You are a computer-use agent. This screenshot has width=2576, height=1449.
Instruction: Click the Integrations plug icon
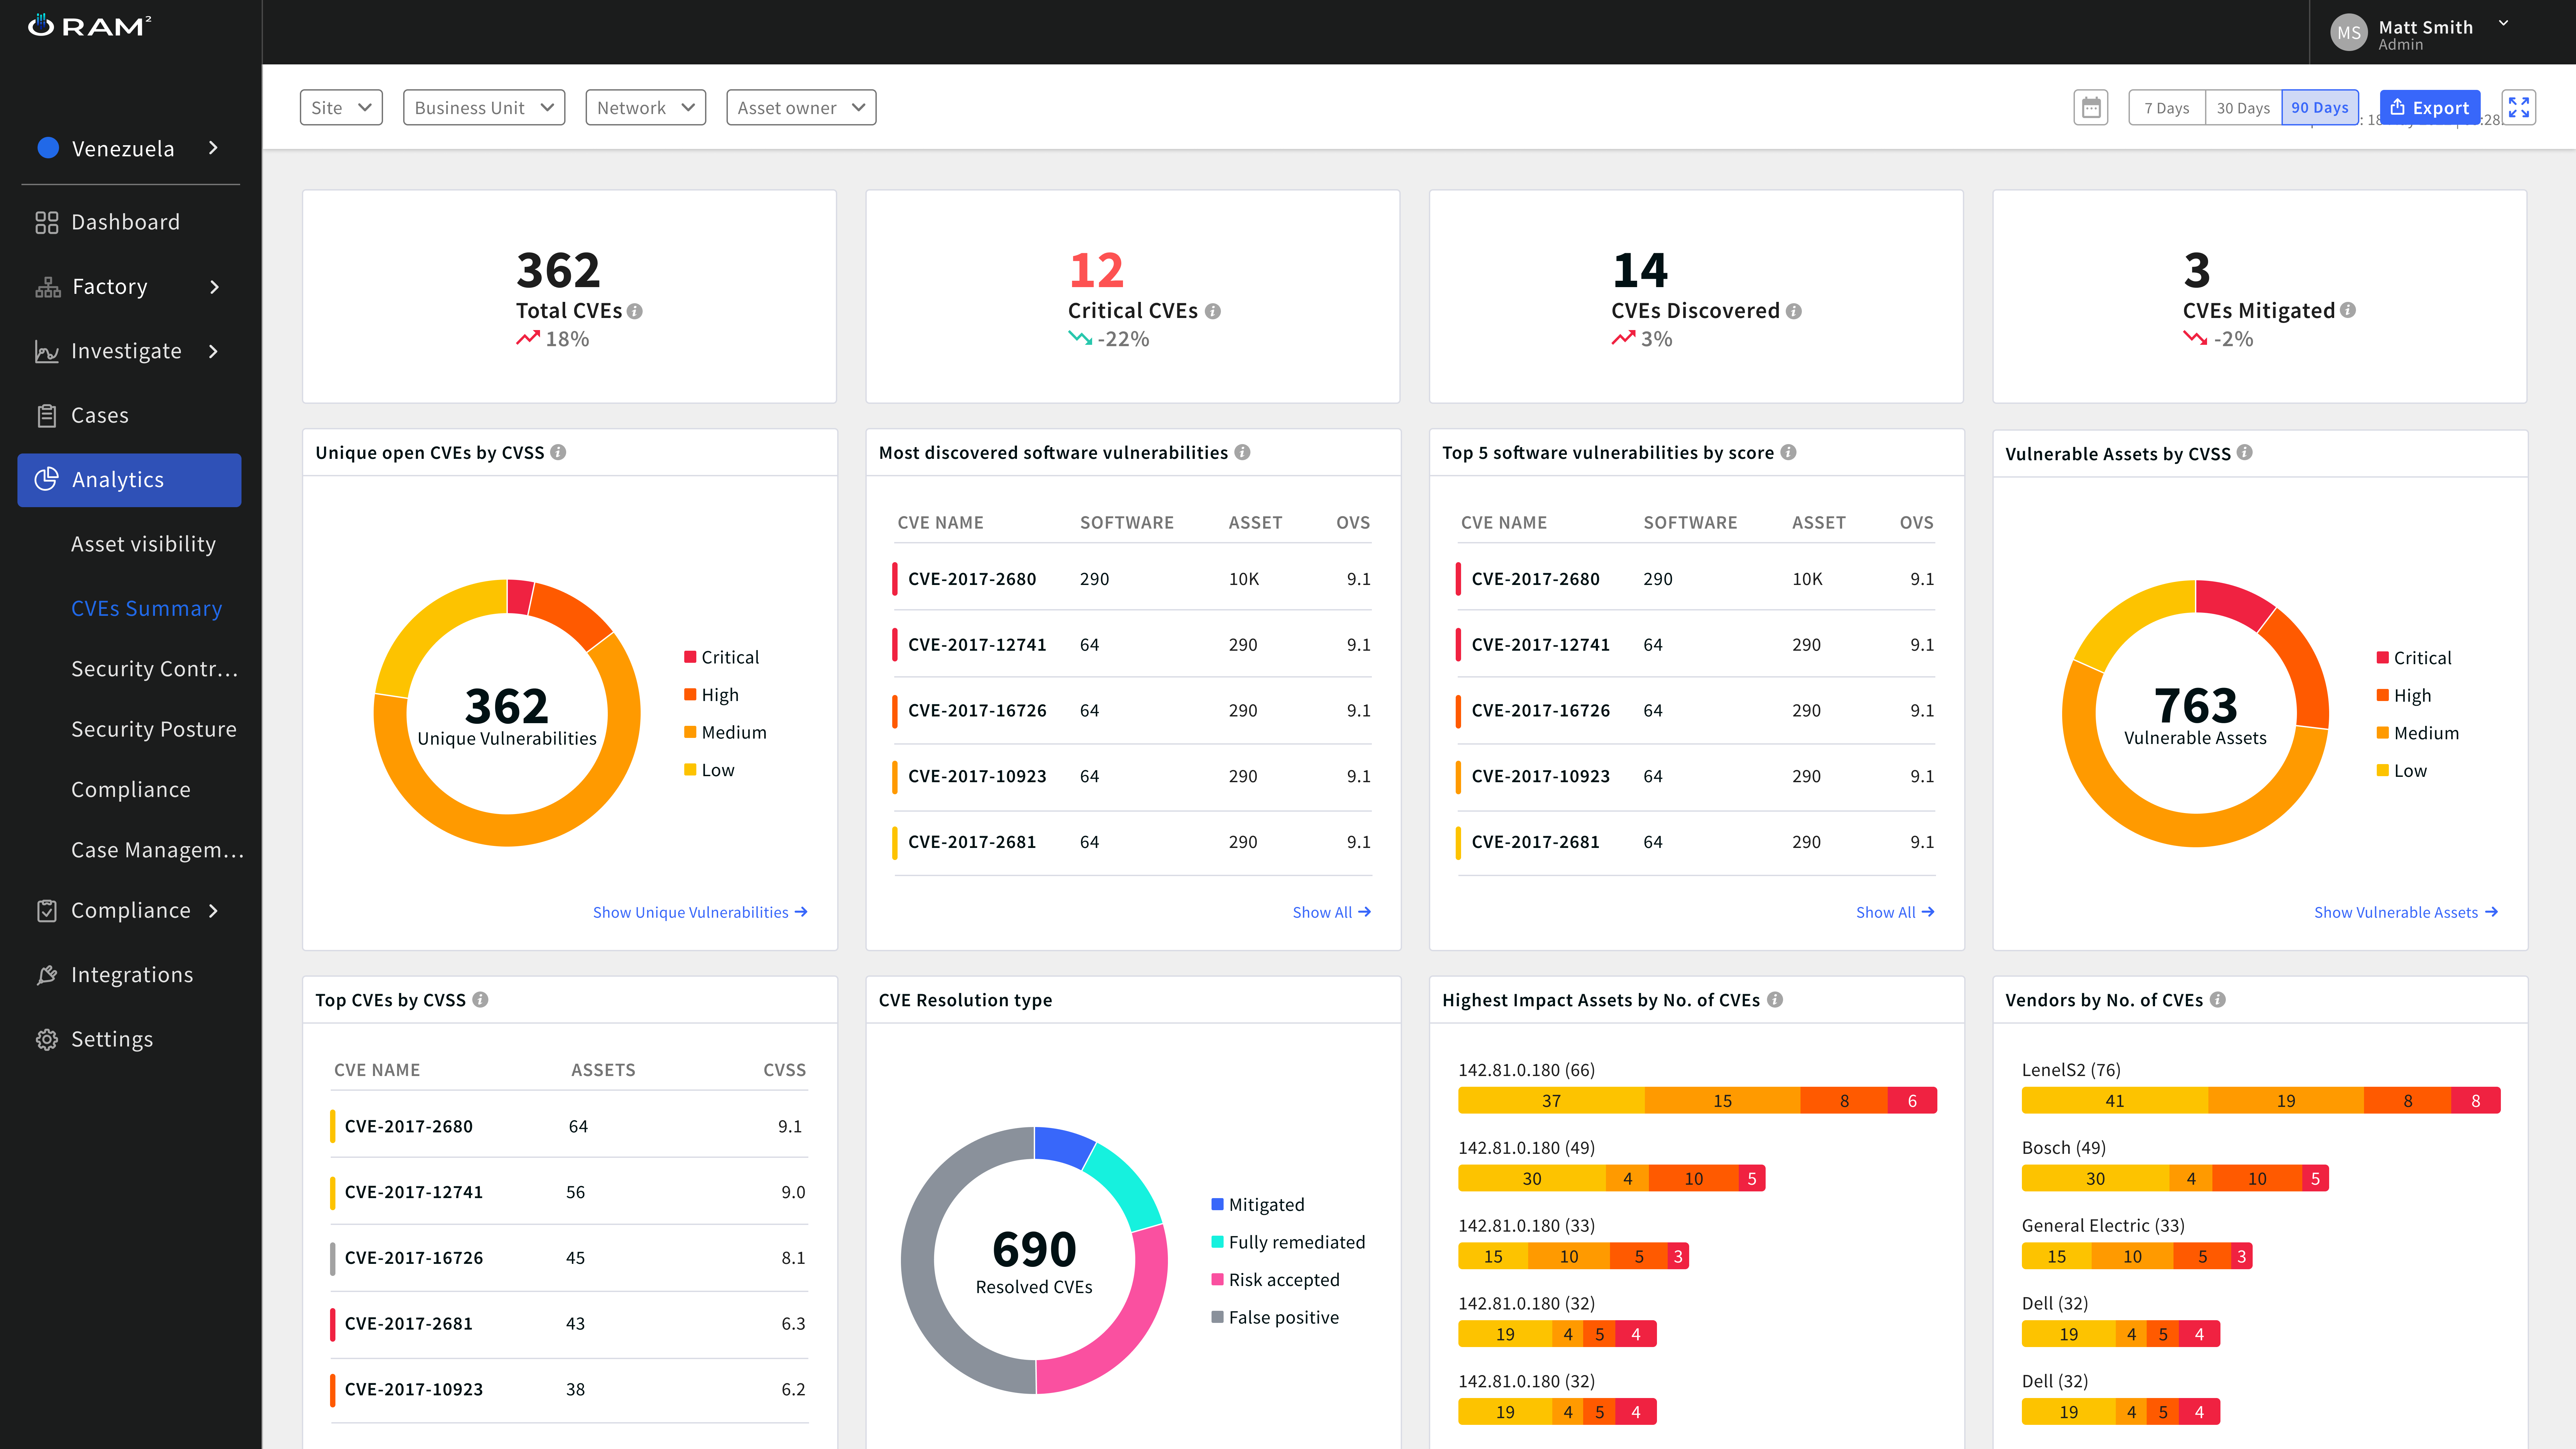tap(47, 975)
